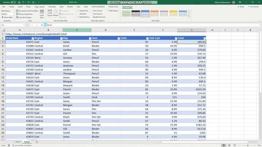Add a new sheet with the plus icon
Screen dimensions: 262x147
(x=37, y=142)
